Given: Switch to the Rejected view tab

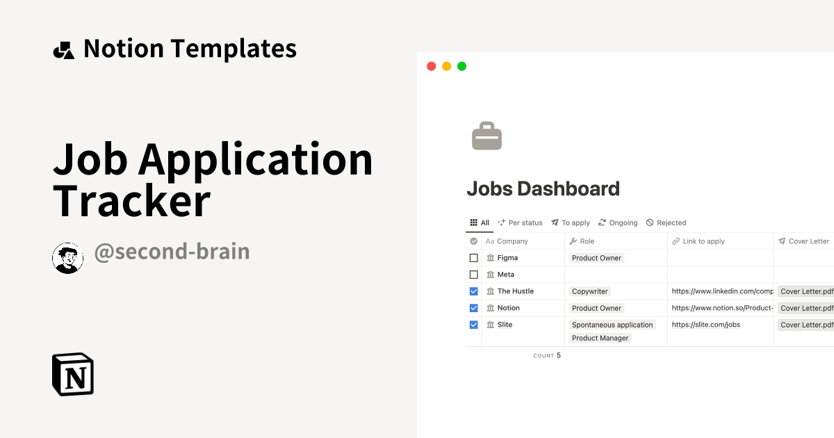Looking at the screenshot, I should [x=670, y=222].
